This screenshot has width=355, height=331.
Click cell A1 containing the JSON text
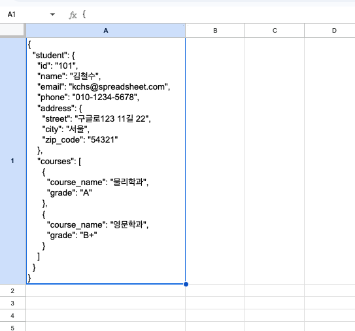[106, 161]
